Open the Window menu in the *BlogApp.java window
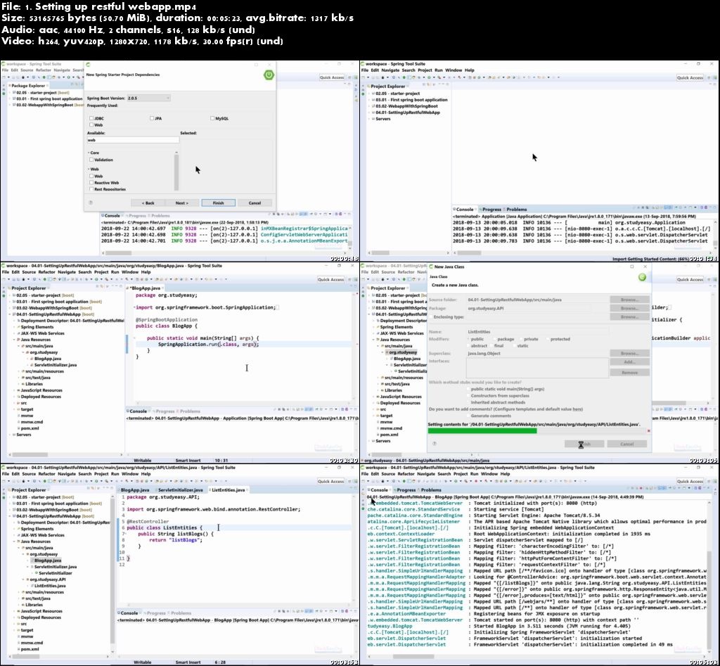720x666 pixels. 130,272
